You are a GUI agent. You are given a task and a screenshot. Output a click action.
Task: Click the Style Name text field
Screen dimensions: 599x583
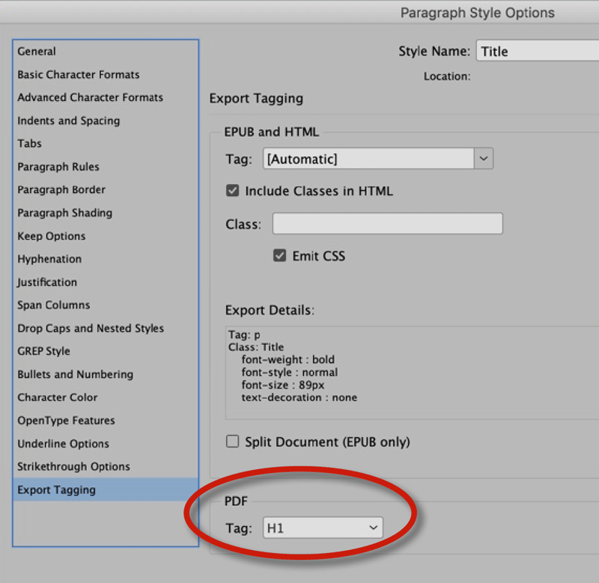[538, 51]
